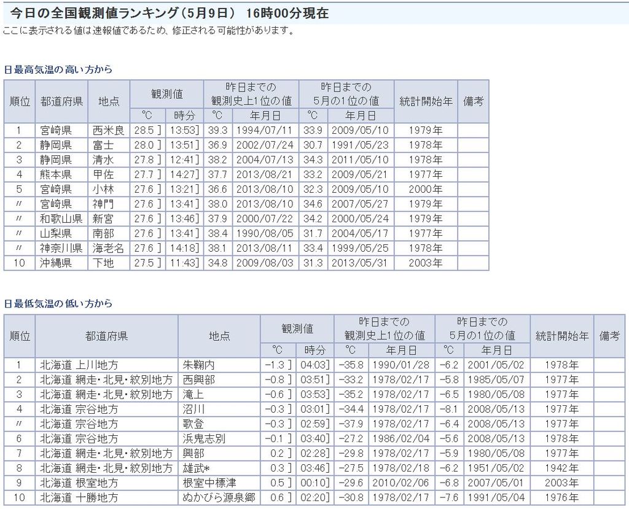Select the 海老名 station cell
The width and height of the screenshot is (629, 509).
coord(108,248)
